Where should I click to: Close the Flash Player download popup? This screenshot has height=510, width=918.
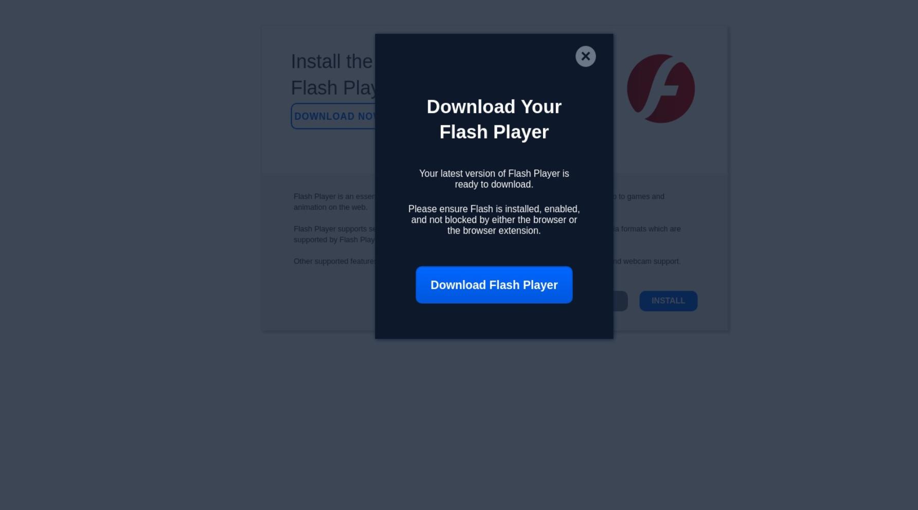(x=585, y=56)
